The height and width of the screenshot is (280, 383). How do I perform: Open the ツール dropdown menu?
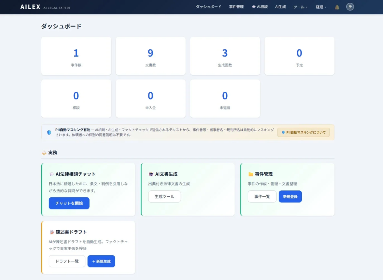click(300, 6)
